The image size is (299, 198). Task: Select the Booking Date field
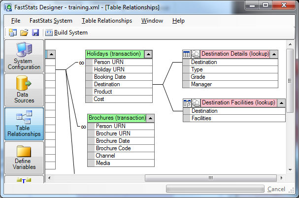119,77
